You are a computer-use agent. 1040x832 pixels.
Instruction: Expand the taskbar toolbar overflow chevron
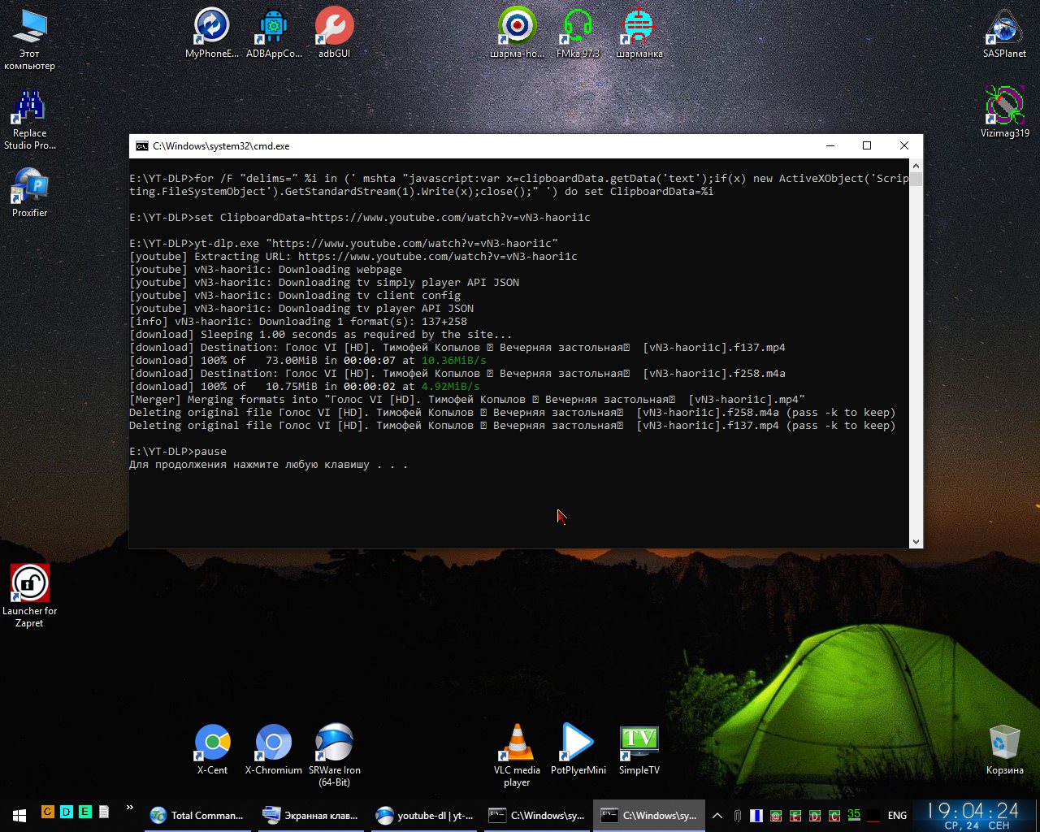point(129,808)
